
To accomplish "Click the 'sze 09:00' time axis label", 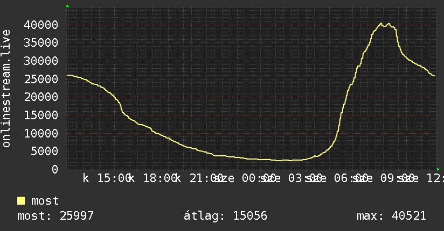I will coord(384,178).
